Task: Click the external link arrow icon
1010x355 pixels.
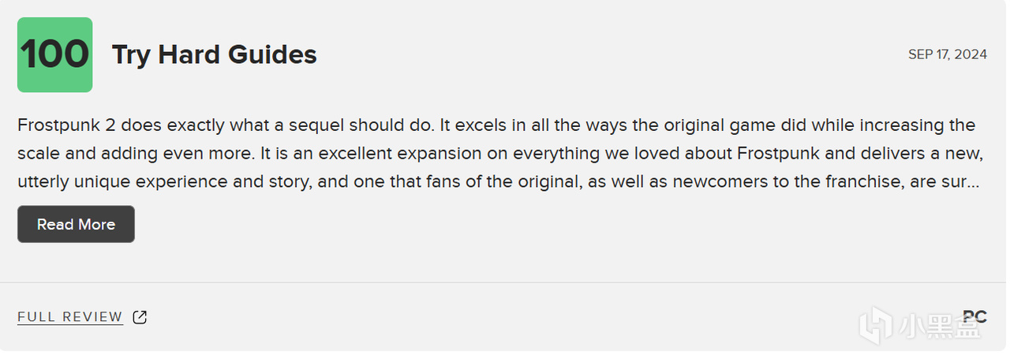Action: click(140, 317)
